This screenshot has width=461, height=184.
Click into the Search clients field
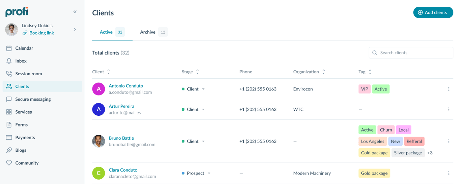(x=411, y=52)
